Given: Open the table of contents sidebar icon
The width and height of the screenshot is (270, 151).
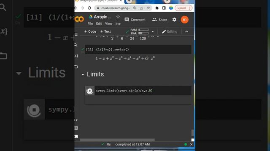Looking at the screenshot, I should pos(76,34).
